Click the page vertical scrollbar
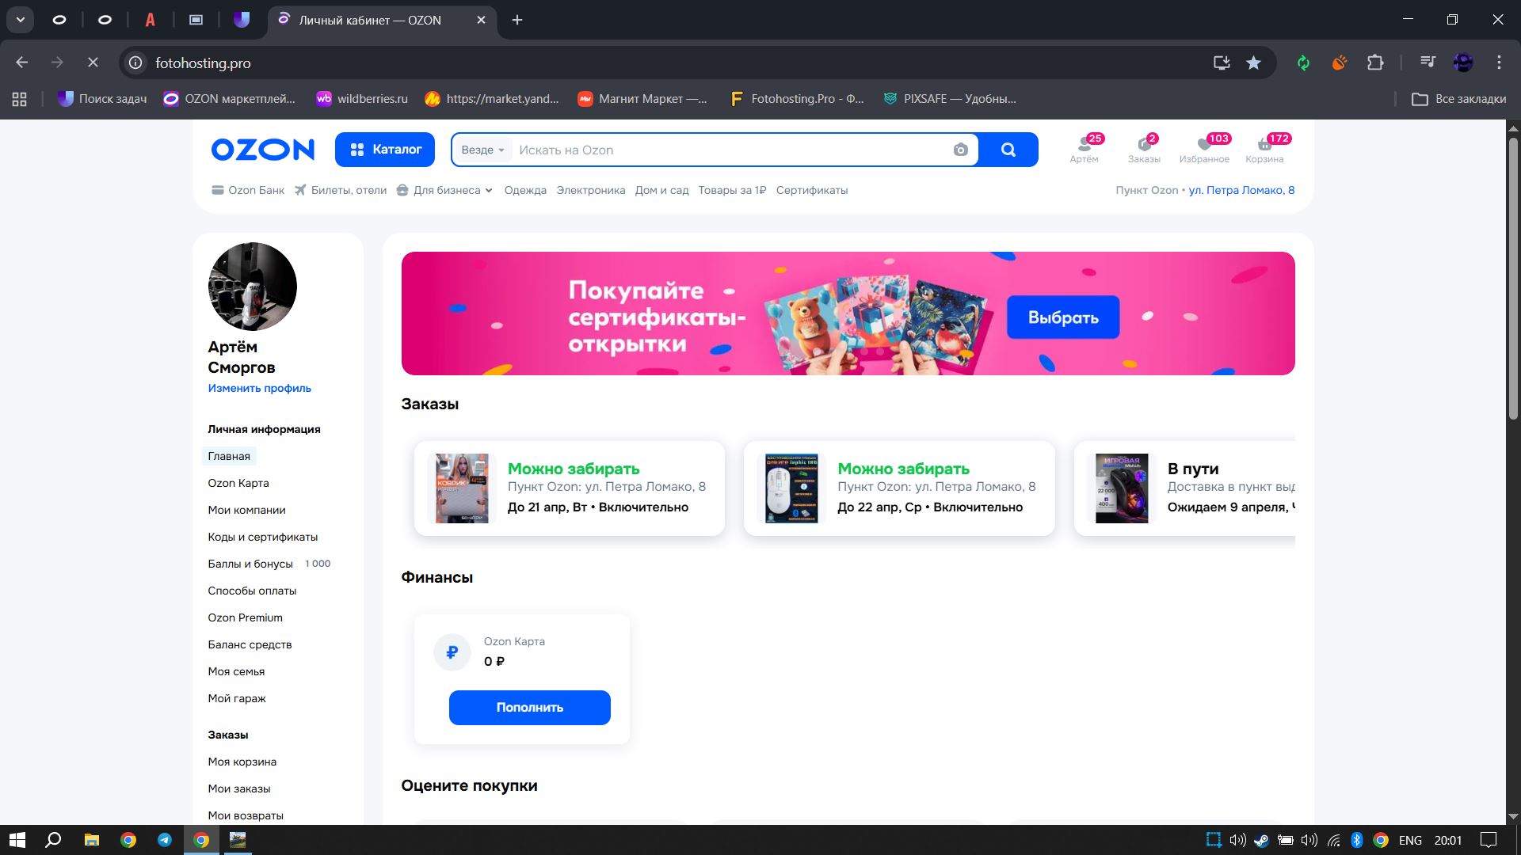1521x855 pixels. point(1512,277)
